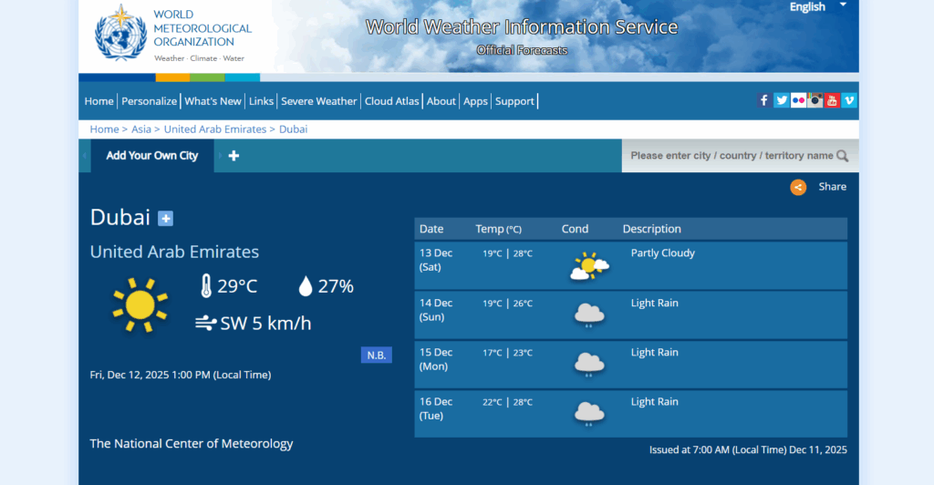
Task: Click the N.B. button
Action: 377,356
